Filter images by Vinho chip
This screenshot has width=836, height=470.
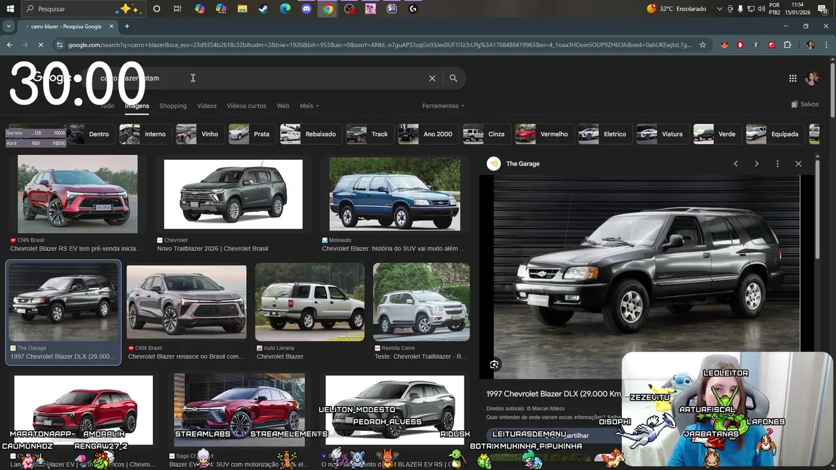coord(201,134)
